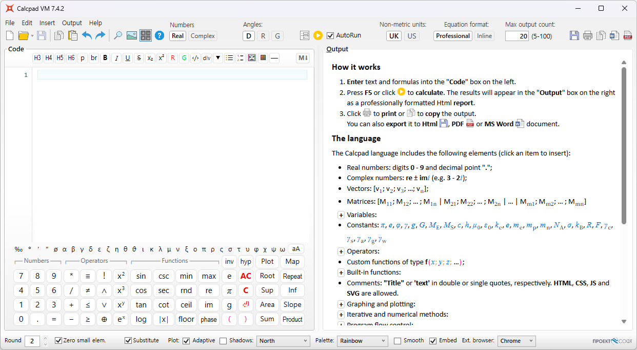Viewport: 637px width, 350px height.
Task: Click the yellow Calculate play button
Action: point(318,35)
